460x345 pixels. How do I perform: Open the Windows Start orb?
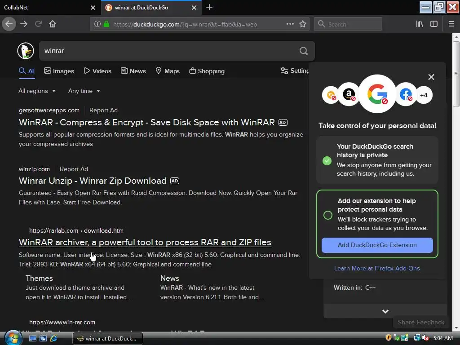tap(13, 338)
